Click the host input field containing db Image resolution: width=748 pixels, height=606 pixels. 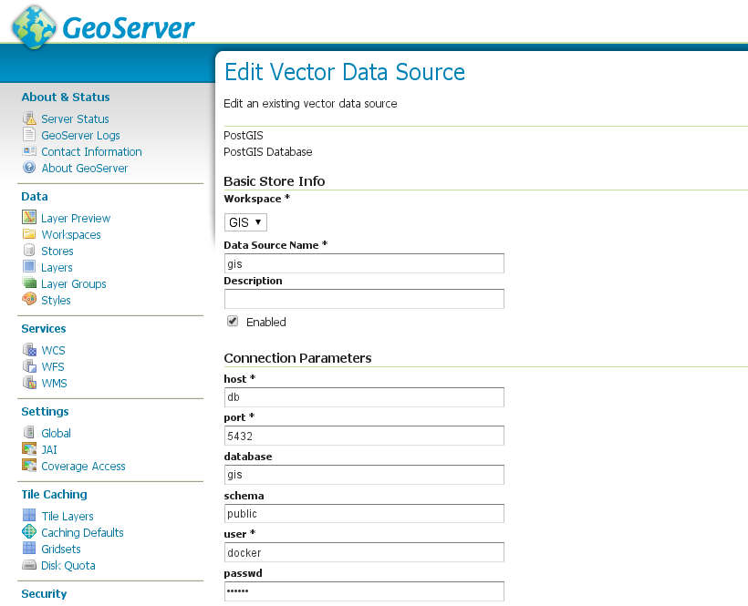(x=363, y=396)
